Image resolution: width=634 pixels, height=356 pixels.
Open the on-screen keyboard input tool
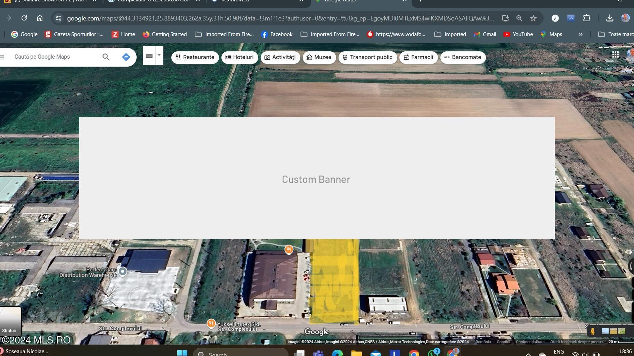[x=149, y=56]
